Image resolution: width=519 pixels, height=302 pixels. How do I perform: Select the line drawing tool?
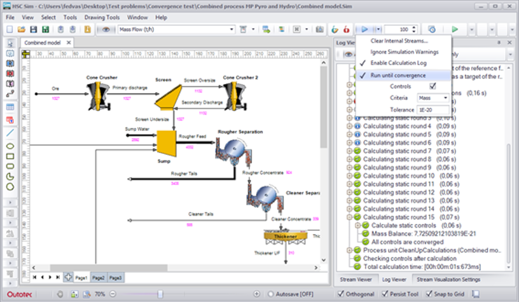click(10, 133)
